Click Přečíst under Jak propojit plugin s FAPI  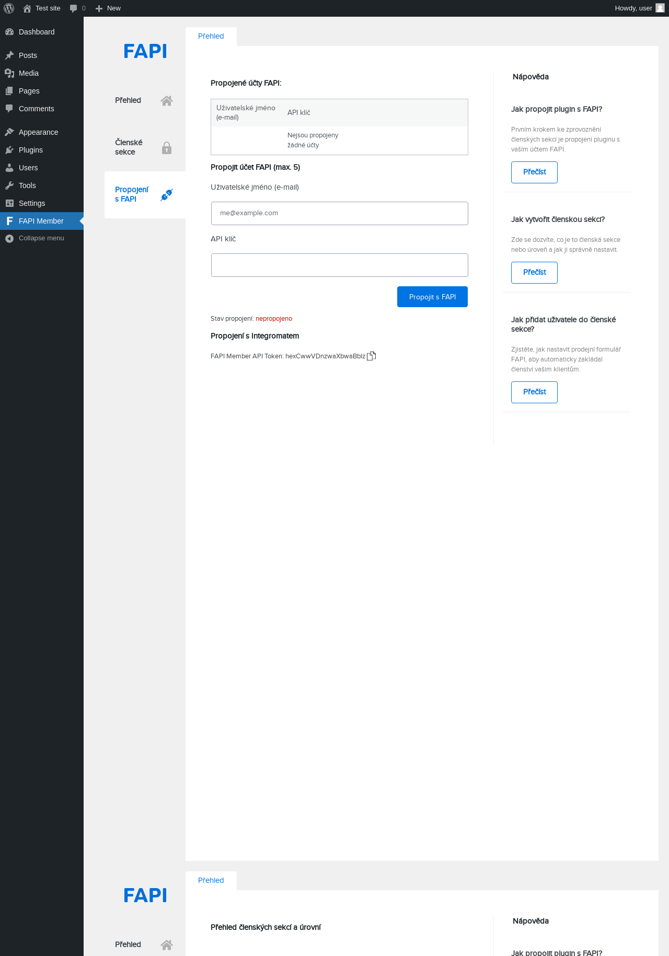(x=534, y=172)
